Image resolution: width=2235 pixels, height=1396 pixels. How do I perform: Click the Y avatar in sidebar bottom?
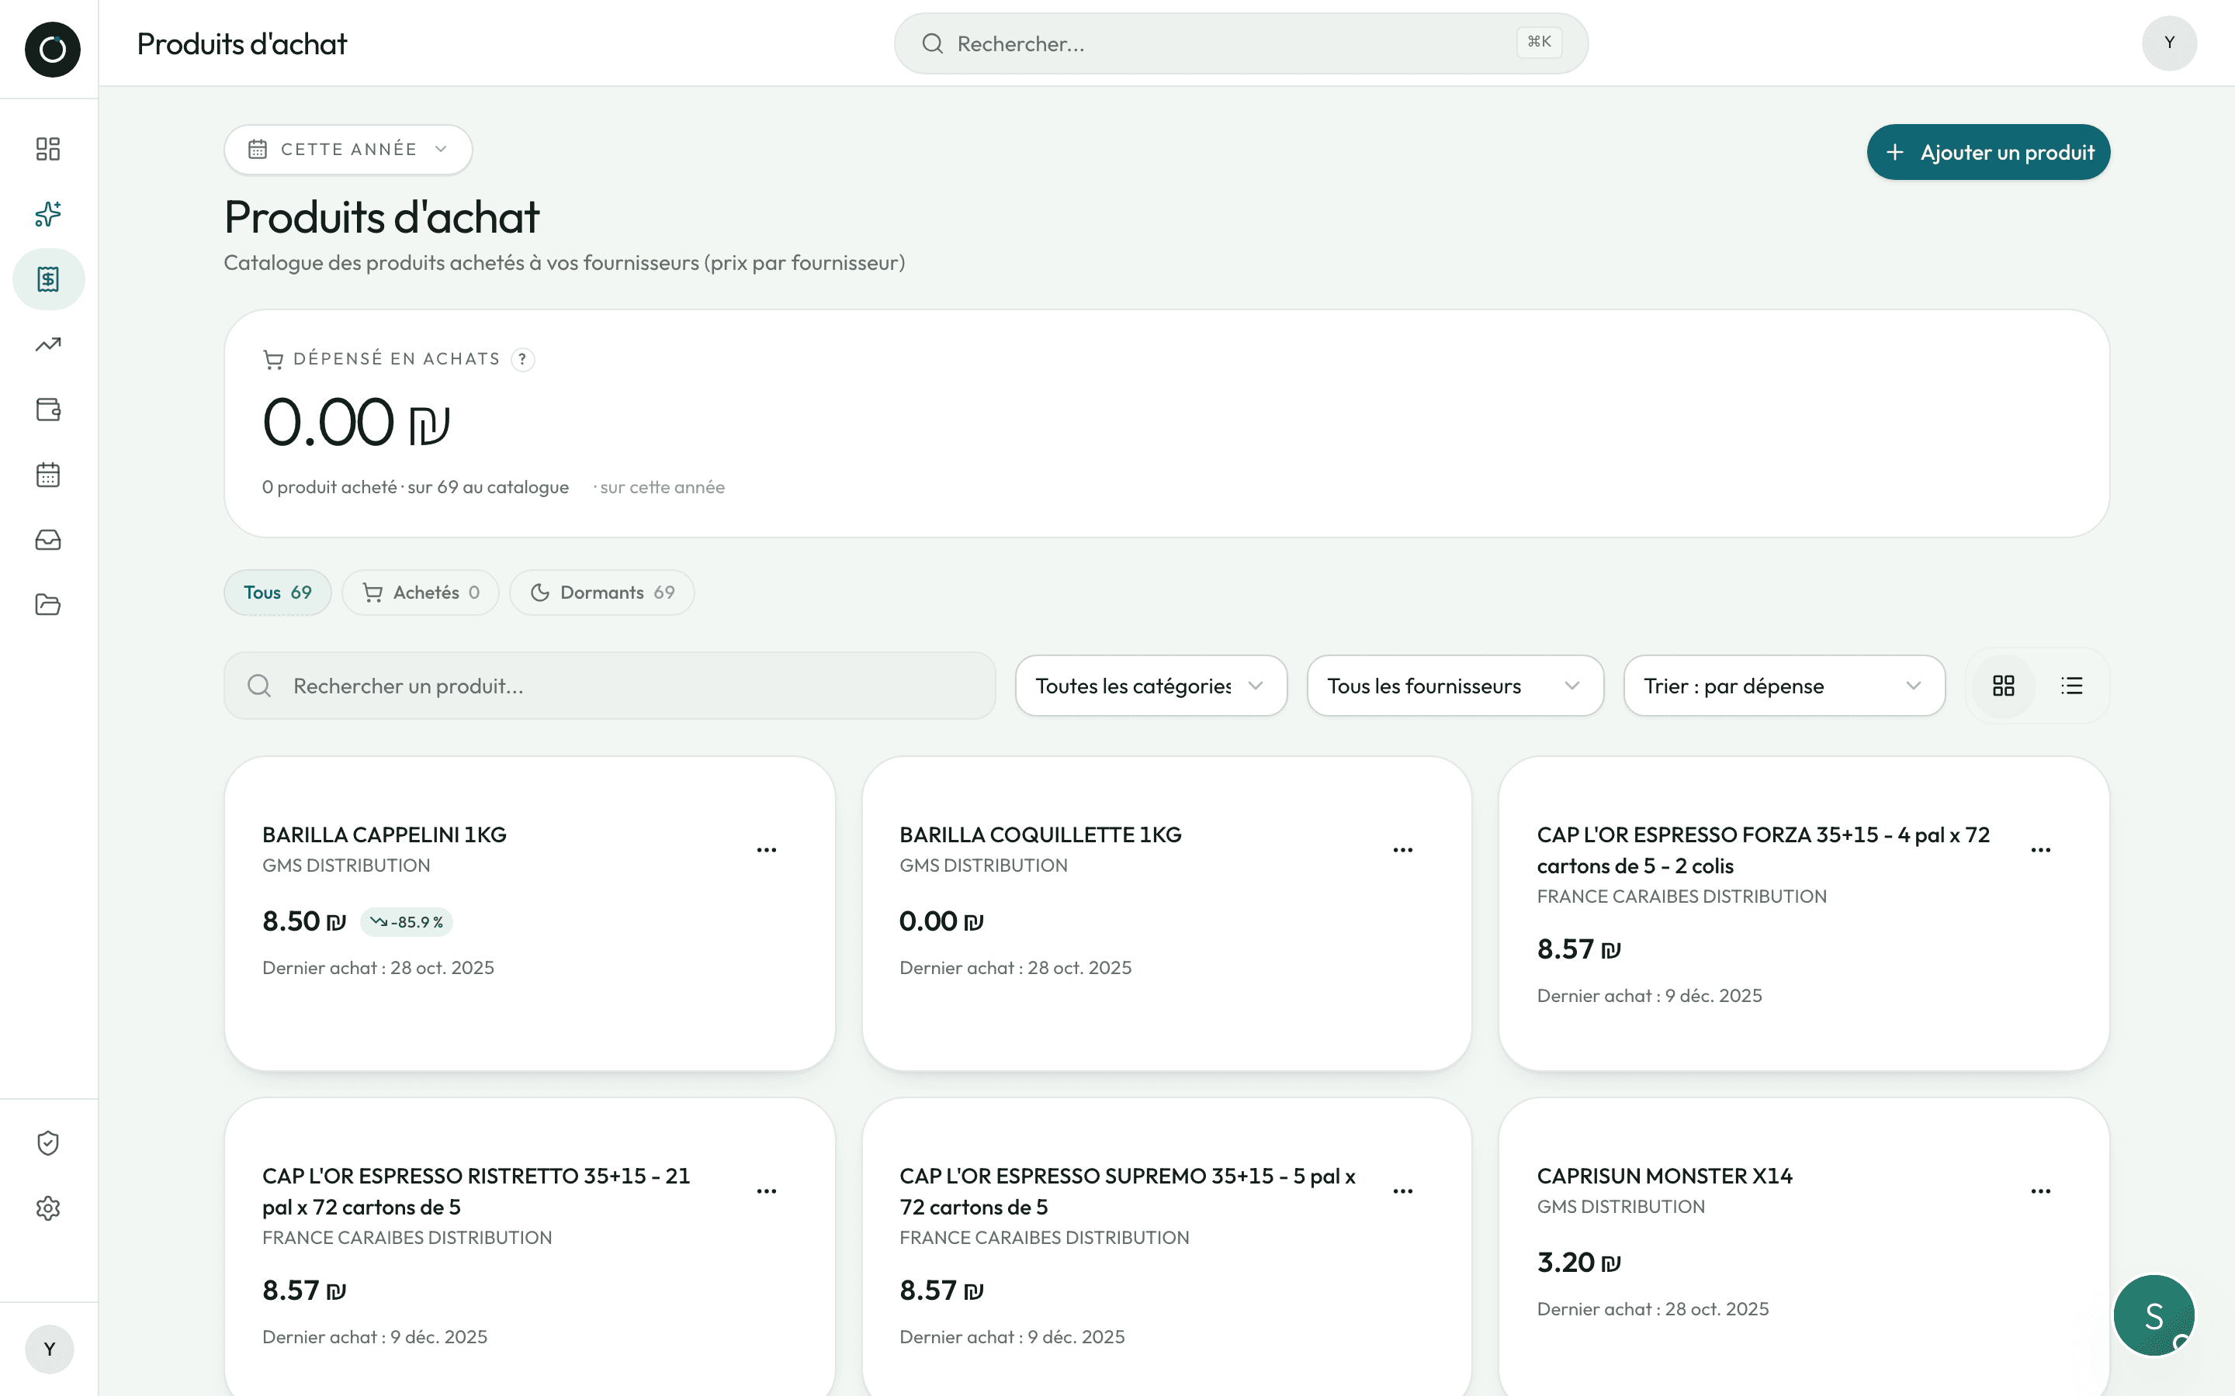[49, 1349]
